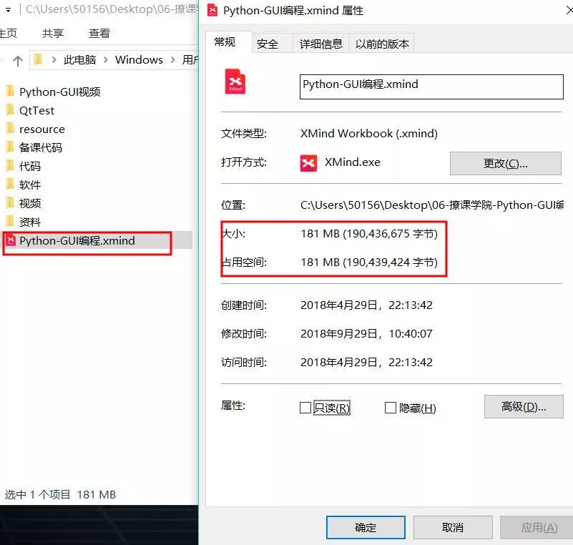
Task: Click folder icon next to 视频
Action: tap(10, 203)
